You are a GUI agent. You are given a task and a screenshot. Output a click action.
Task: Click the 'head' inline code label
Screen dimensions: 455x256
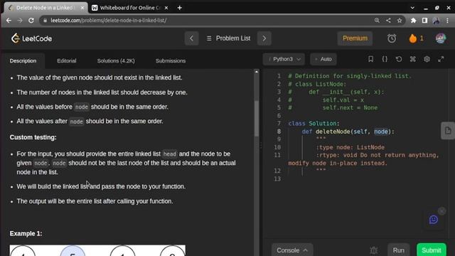[x=169, y=154]
